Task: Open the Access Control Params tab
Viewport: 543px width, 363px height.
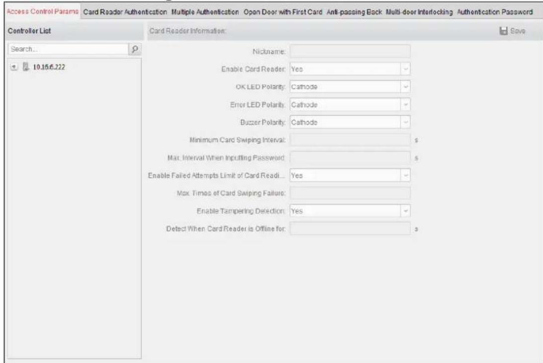Action: 43,11
